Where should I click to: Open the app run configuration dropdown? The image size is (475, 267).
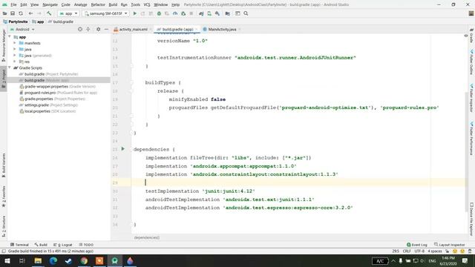click(68, 13)
